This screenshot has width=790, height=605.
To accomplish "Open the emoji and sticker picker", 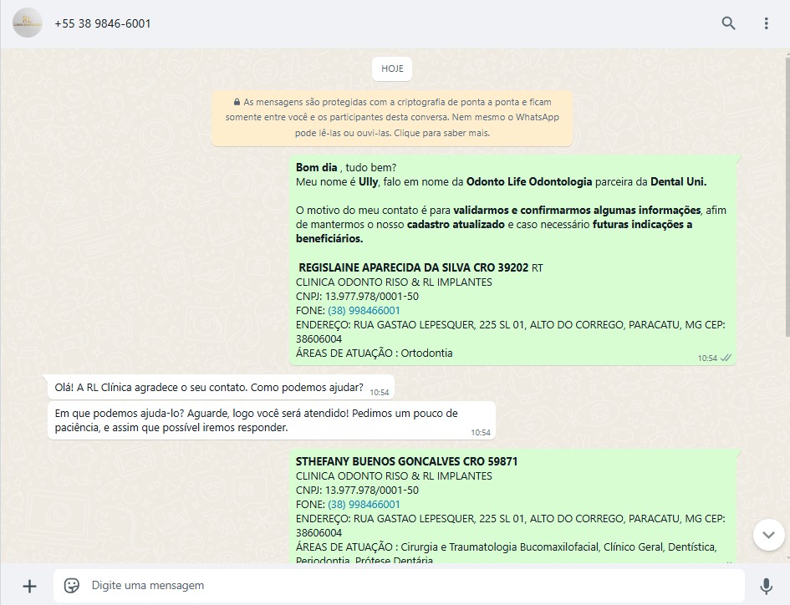I will pos(72,586).
